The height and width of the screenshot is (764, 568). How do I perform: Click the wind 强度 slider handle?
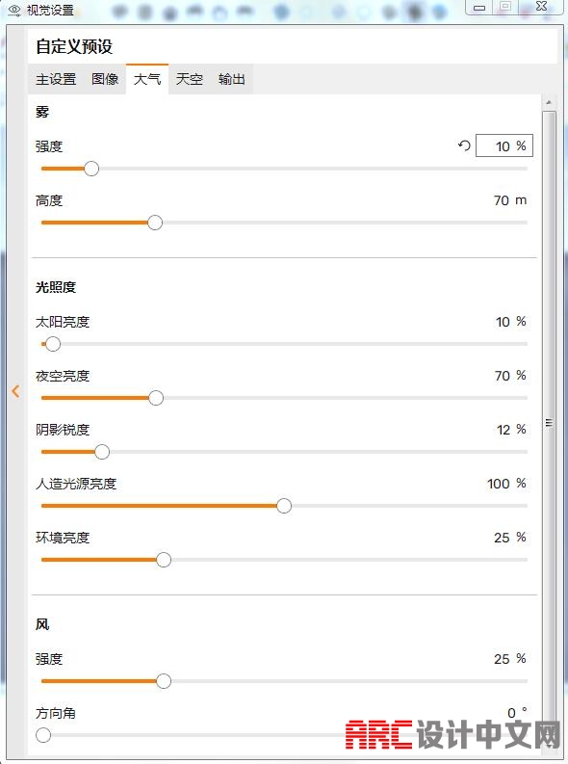[164, 681]
